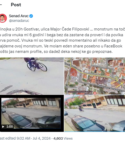View edit history via Last edited
This screenshot has width=125, height=143.
click(x=15, y=138)
